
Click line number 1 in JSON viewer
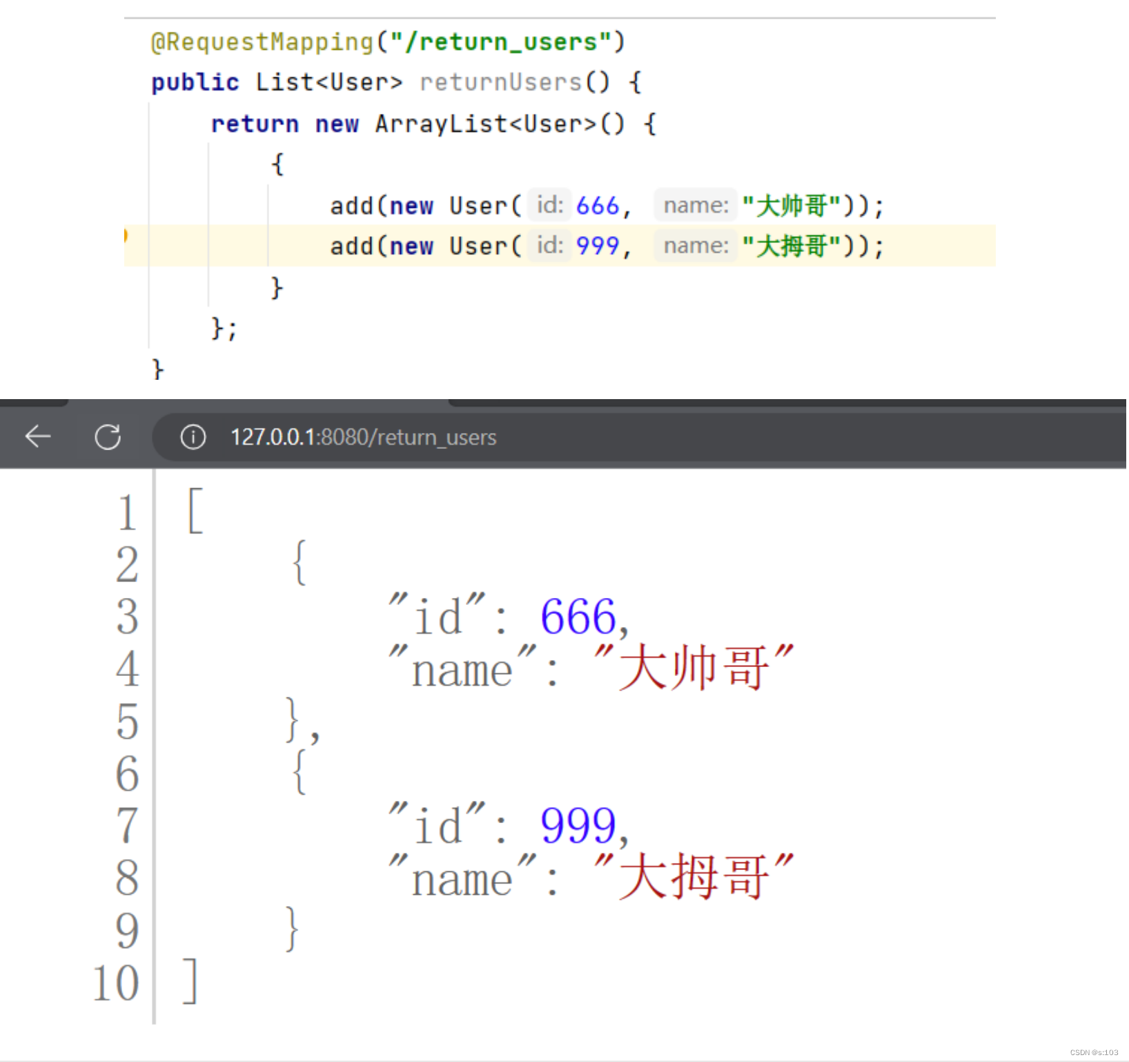tap(127, 512)
